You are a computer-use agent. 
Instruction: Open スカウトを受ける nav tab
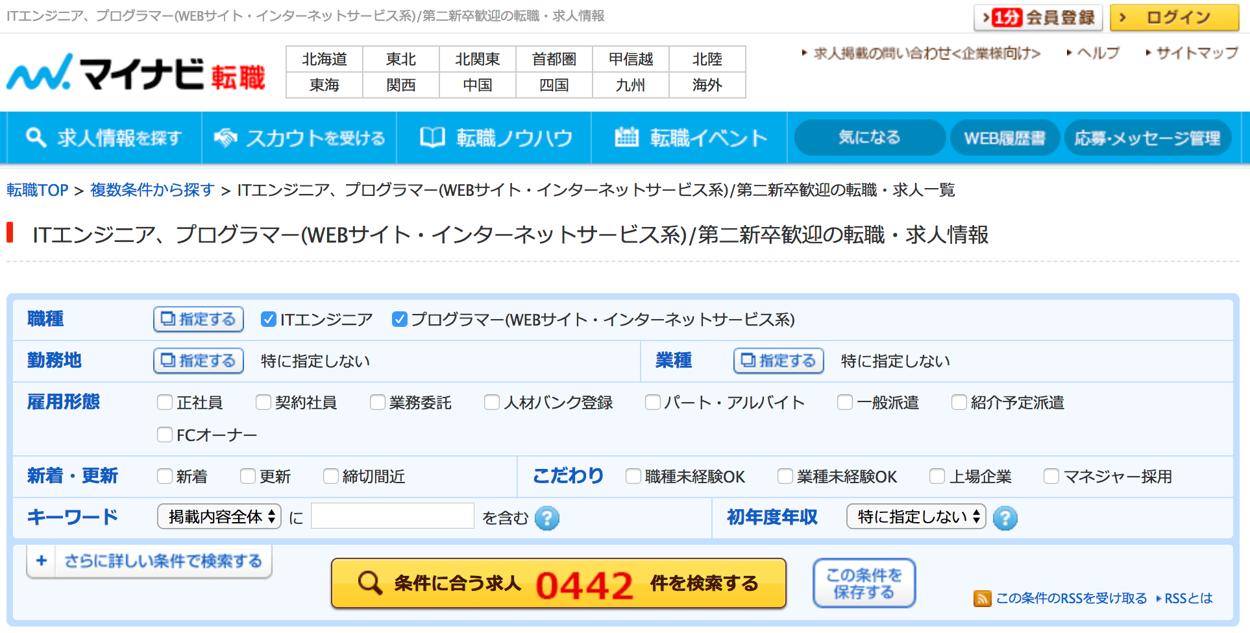(299, 137)
